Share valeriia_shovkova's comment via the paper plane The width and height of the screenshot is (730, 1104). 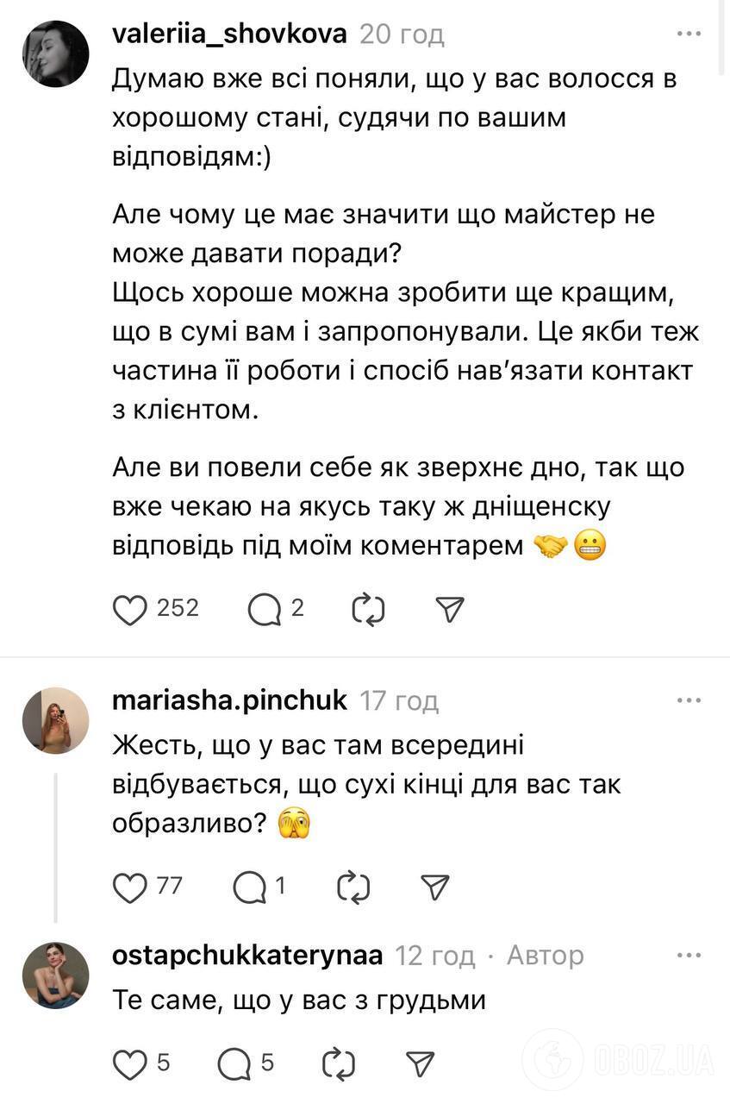[x=449, y=609]
